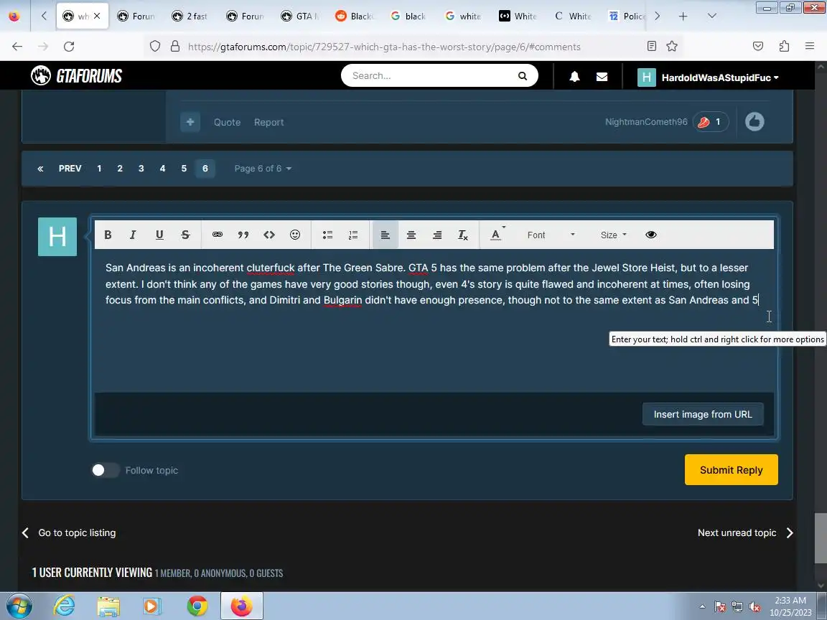Insert a link using the chain icon
This screenshot has width=827, height=620.
[x=218, y=235]
